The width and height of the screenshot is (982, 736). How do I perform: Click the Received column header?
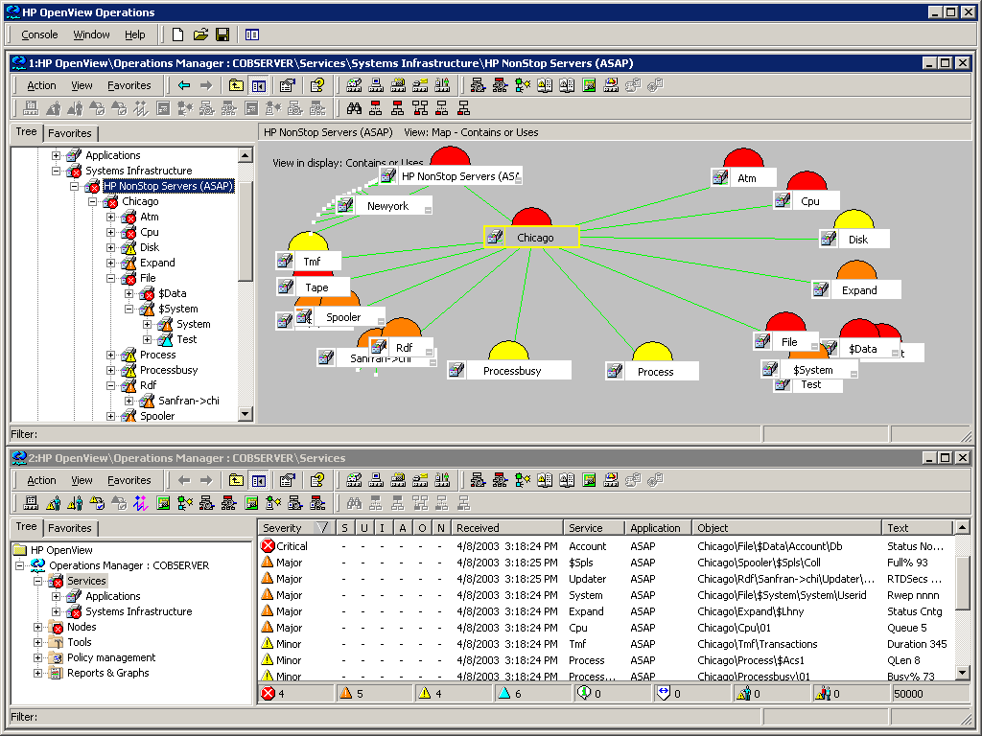click(x=507, y=528)
